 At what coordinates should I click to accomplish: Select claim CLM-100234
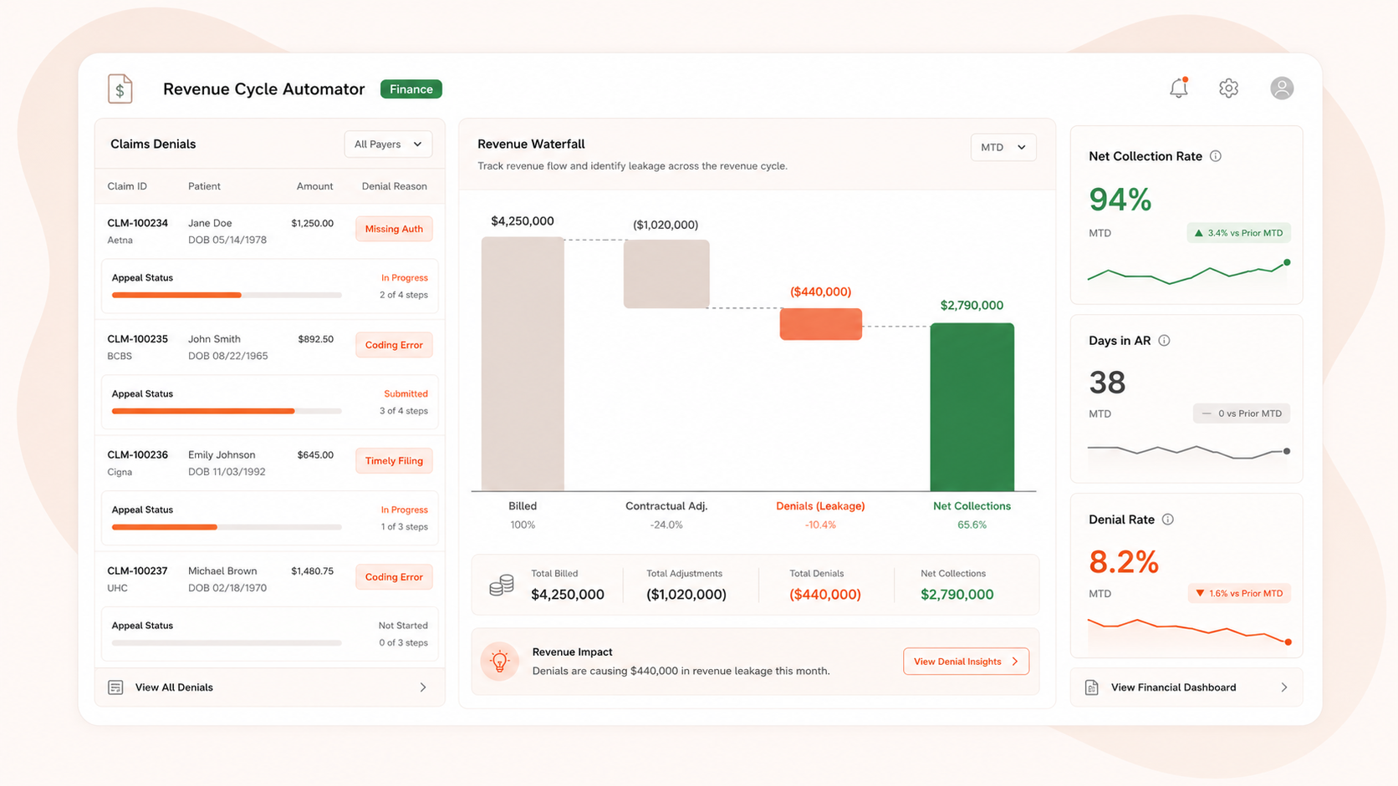(137, 223)
